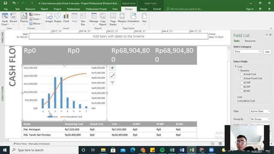Open Word from the taskbar
Viewport: 274px width, 154px height.
click(x=182, y=150)
